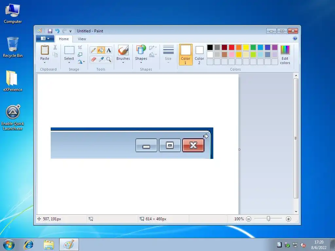Pick the indigo color swatch

click(x=268, y=47)
